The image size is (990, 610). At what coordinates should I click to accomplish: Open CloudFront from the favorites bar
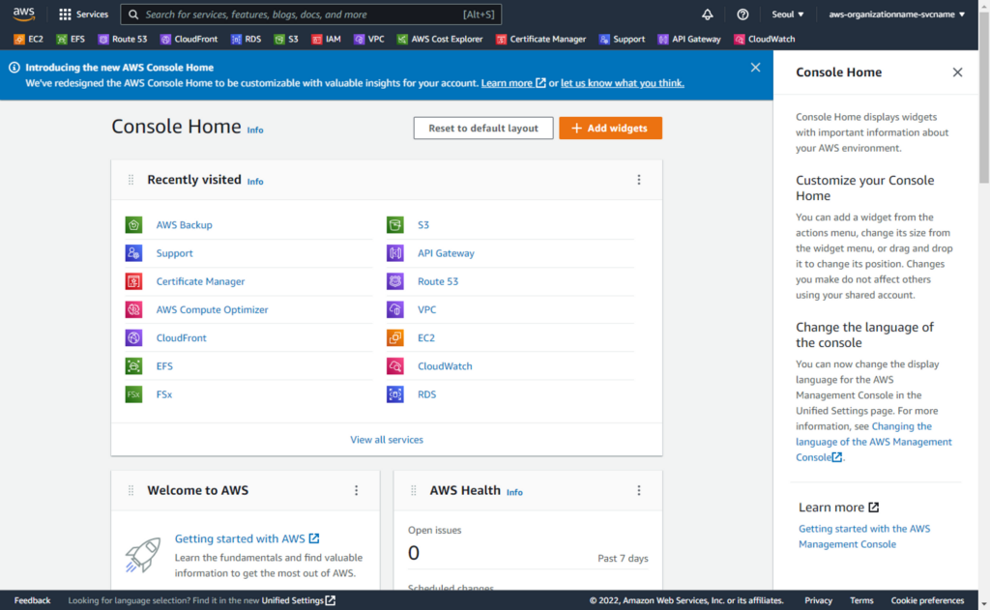189,39
